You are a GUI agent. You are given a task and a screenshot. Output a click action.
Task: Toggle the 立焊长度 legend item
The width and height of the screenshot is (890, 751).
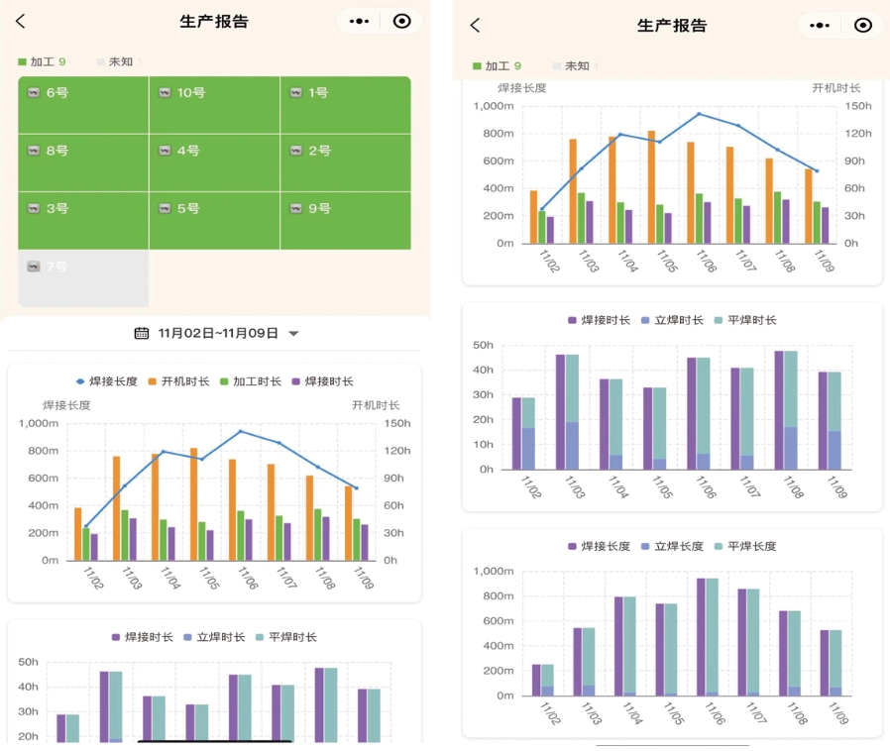[670, 546]
